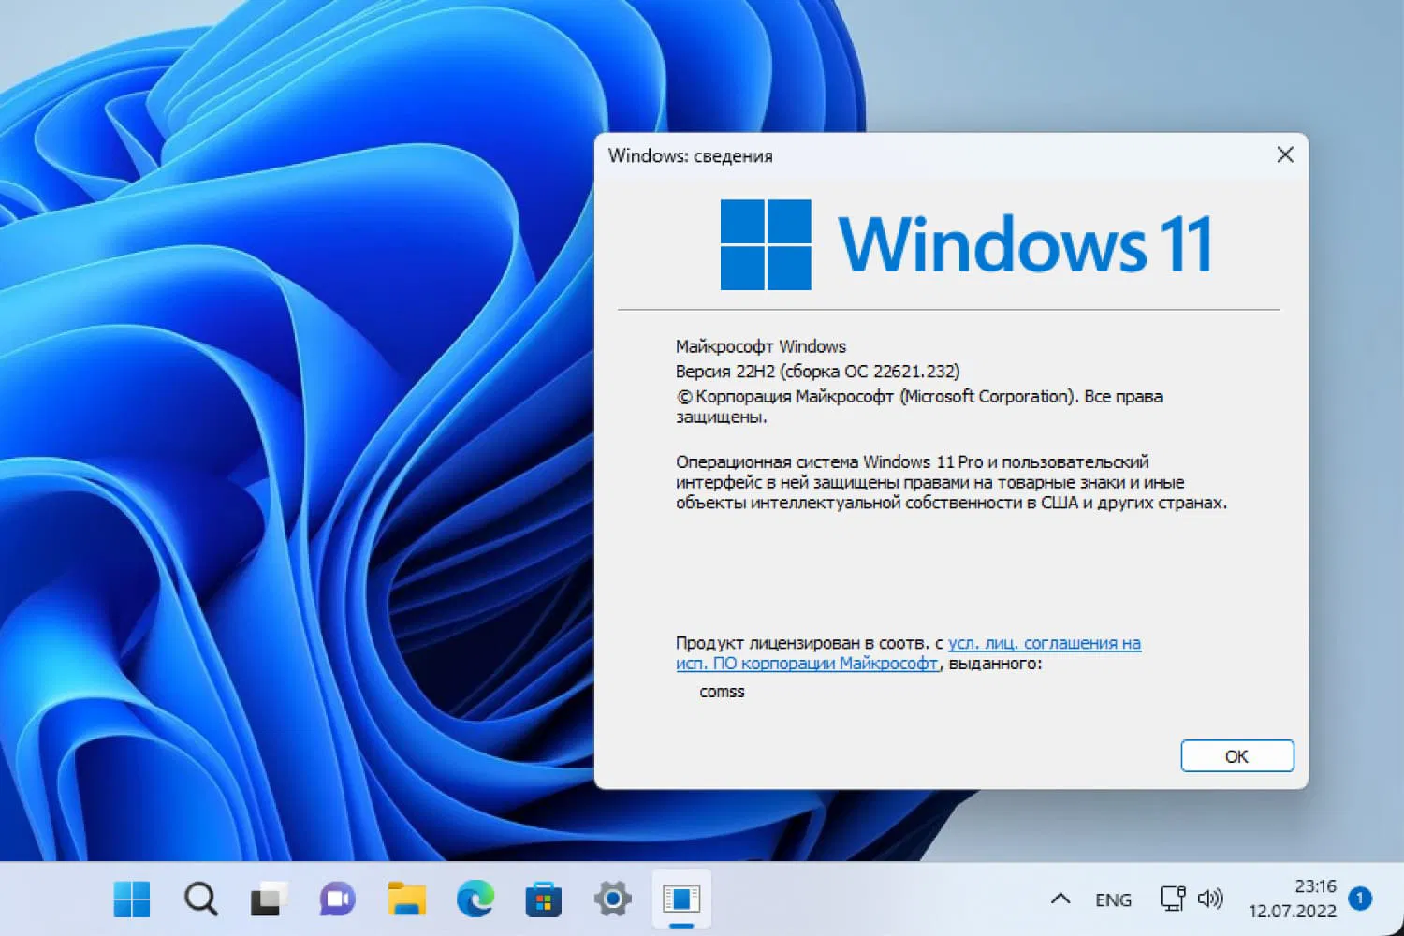The height and width of the screenshot is (936, 1404).
Task: Open the notification counter badge
Action: pos(1359,899)
